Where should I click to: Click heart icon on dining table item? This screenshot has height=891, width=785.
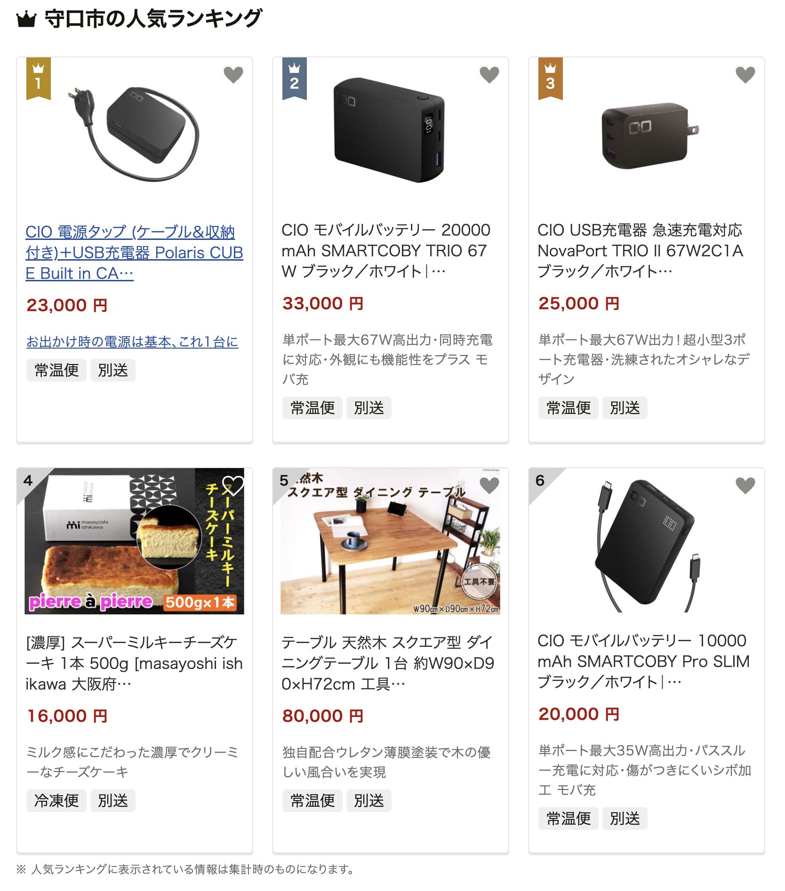489,485
